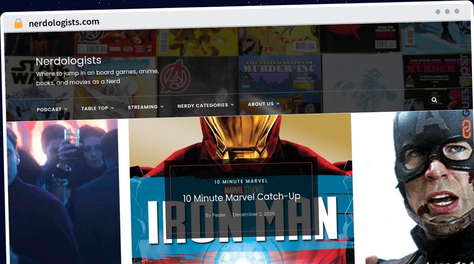
Task: Expand the About Us dropdown chevron
Action: point(278,104)
